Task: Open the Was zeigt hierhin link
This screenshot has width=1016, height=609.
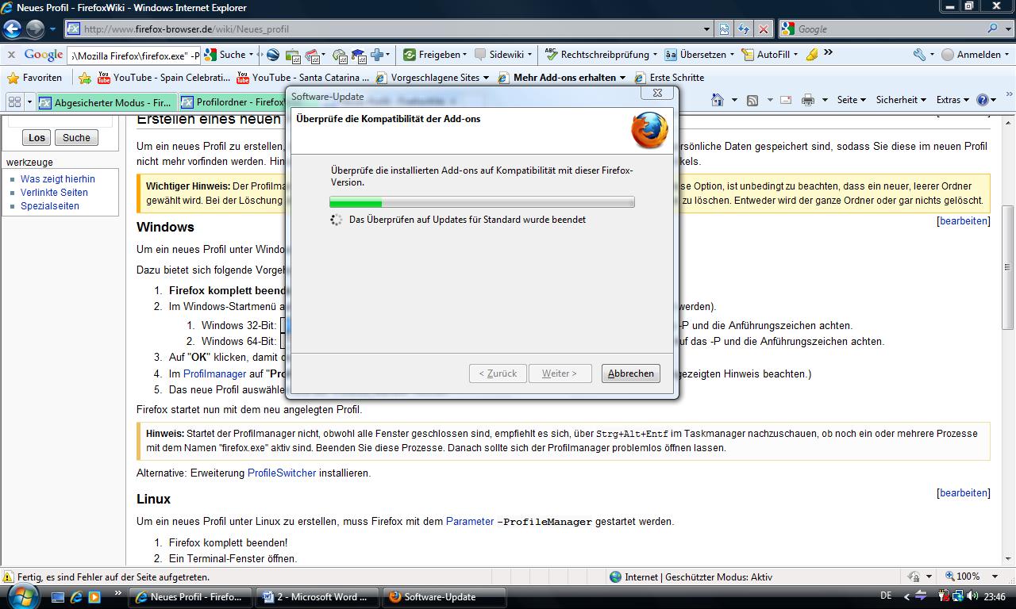Action: tap(58, 179)
